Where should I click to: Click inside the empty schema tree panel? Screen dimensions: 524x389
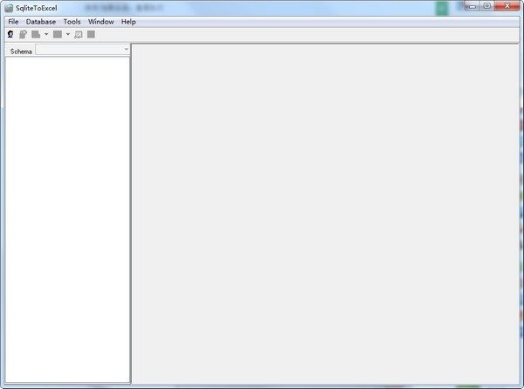(x=66, y=219)
